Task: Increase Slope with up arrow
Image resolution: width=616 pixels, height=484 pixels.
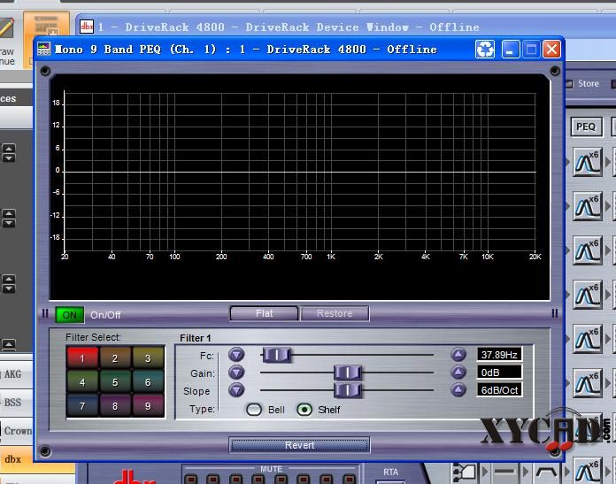Action: pos(458,389)
